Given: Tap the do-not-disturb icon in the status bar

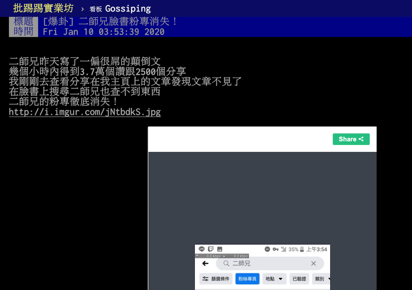Looking at the screenshot, I should coord(267,249).
